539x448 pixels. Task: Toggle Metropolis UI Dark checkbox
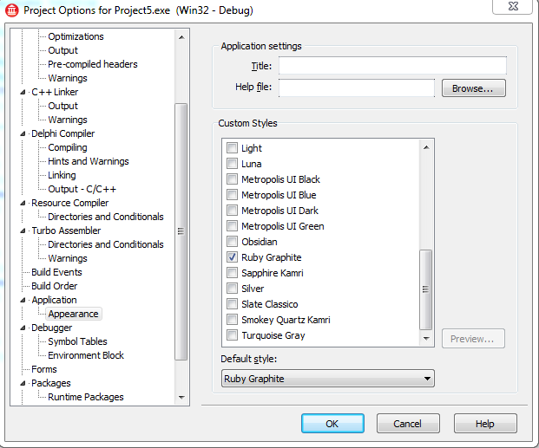point(232,210)
